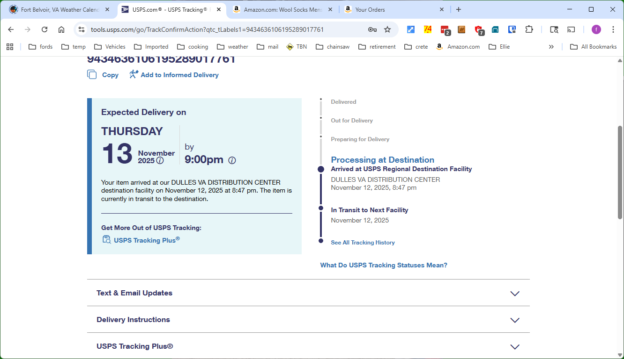Open the search-this-page lens icon
This screenshot has height=359, width=624.
click(554, 29)
